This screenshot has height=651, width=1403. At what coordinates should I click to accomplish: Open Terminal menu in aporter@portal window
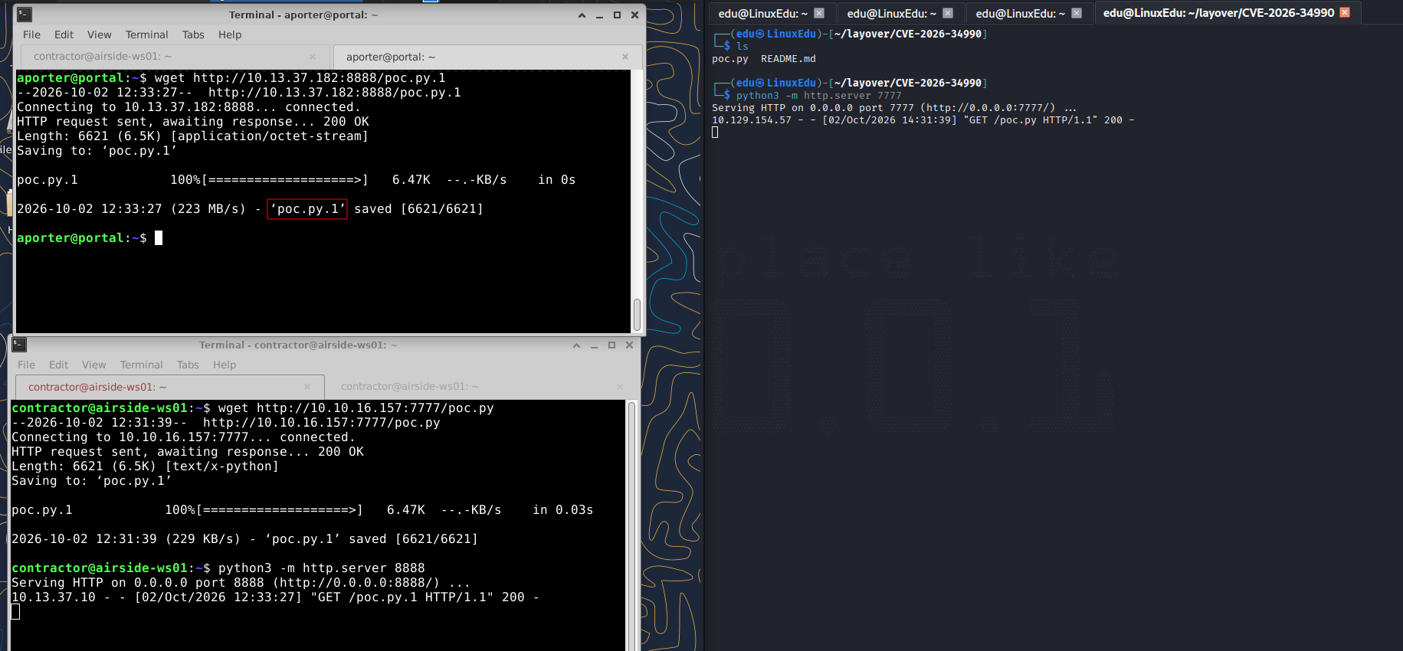click(x=146, y=34)
